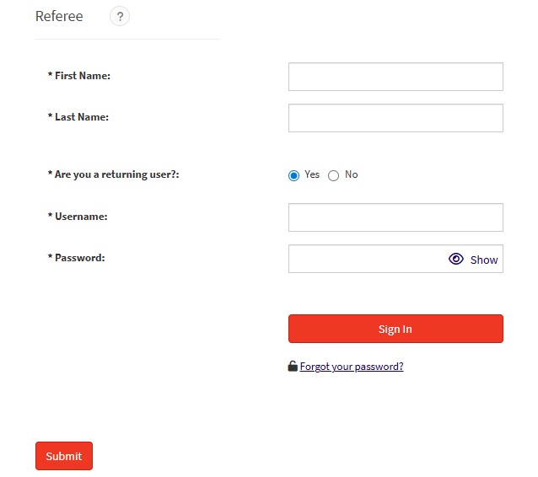The image size is (538, 477).
Task: Click inside the Password text box
Action: [x=367, y=259]
